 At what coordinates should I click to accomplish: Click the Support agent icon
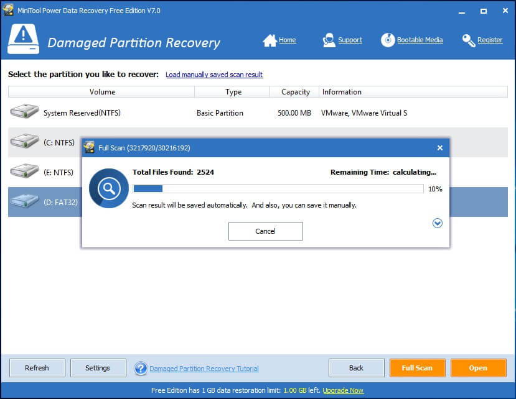point(329,40)
